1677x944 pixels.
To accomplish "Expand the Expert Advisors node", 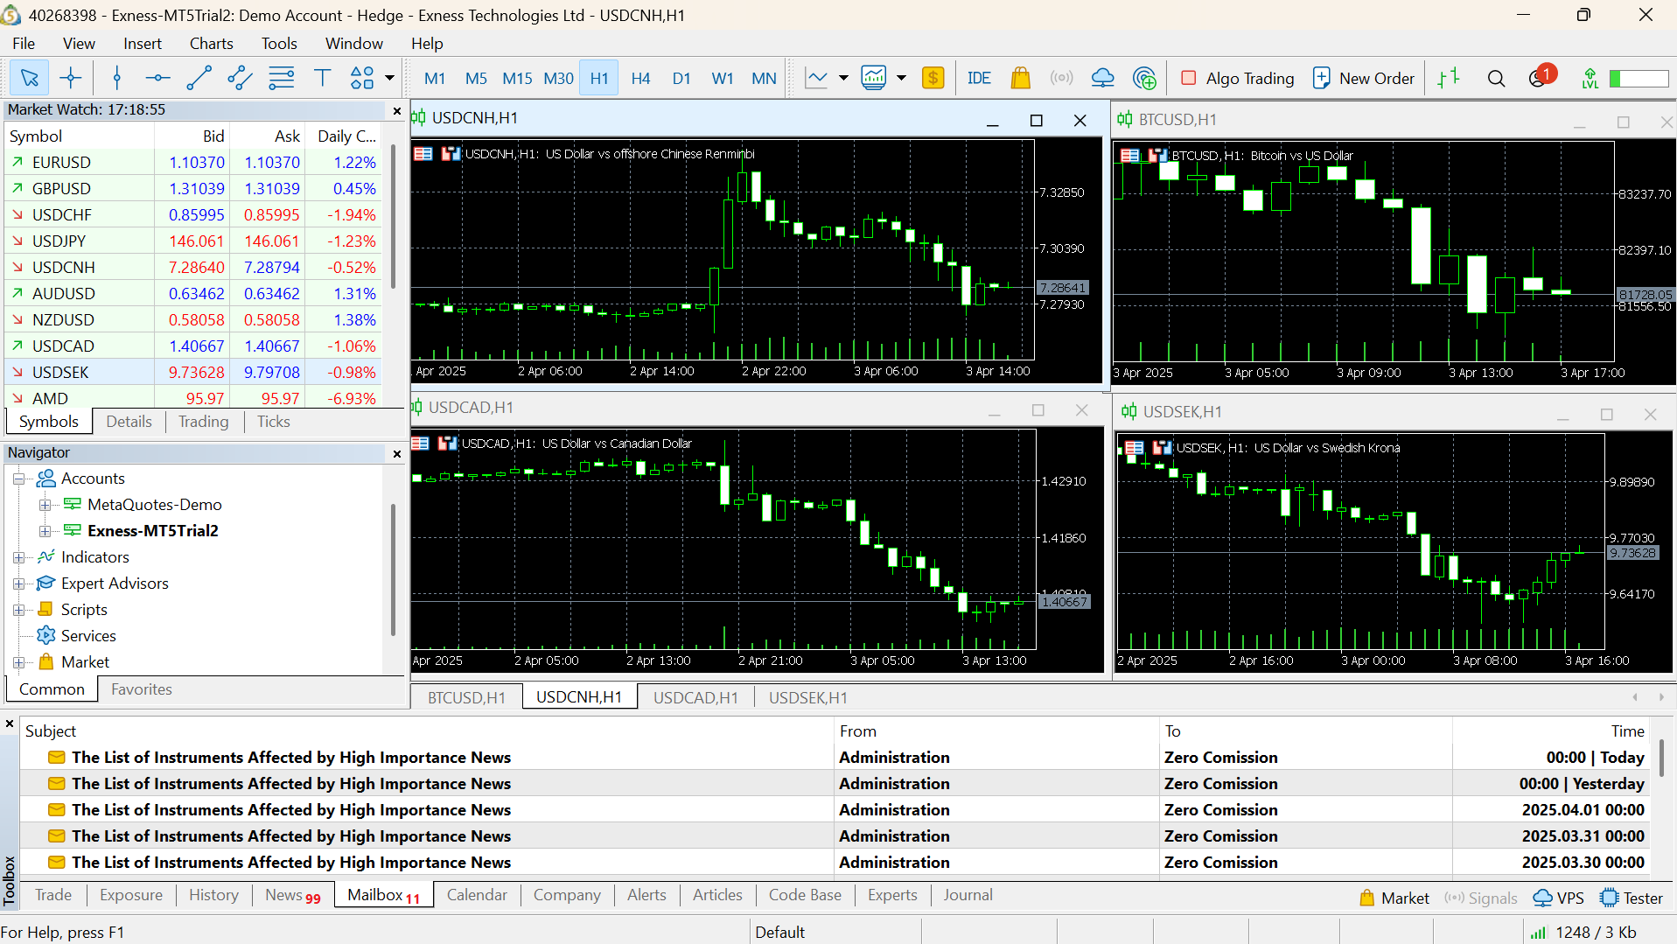I will point(18,584).
